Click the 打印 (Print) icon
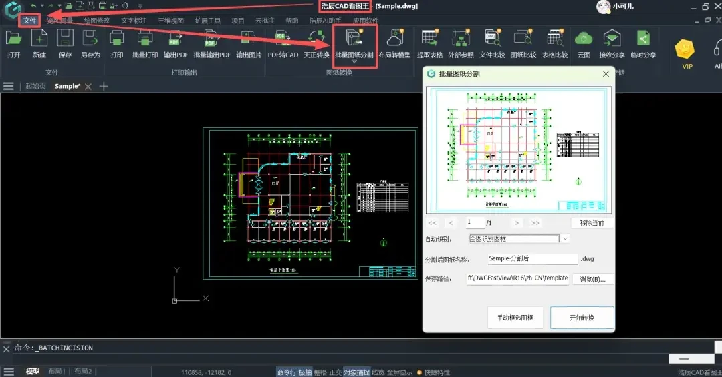The image size is (722, 377). pyautogui.click(x=116, y=39)
